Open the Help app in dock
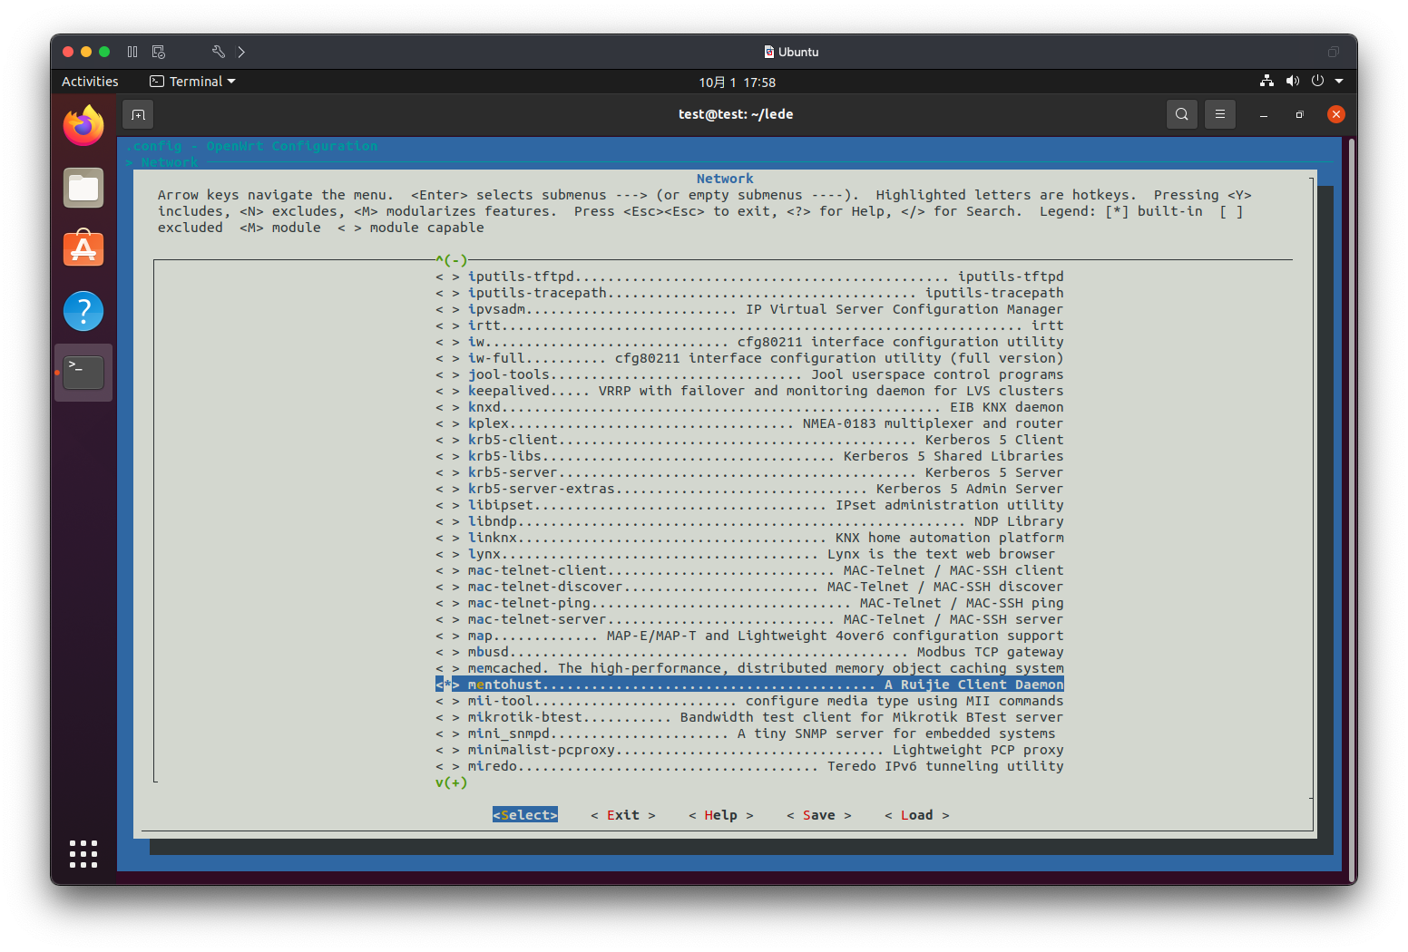 pyautogui.click(x=83, y=311)
